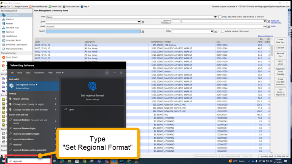The width and height of the screenshot is (292, 164).
Task: Click the Recalculate Costs bank icon
Action: [x=64, y=6]
